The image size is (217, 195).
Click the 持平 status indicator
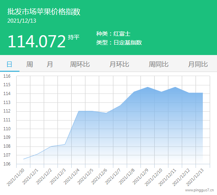[x=74, y=37]
